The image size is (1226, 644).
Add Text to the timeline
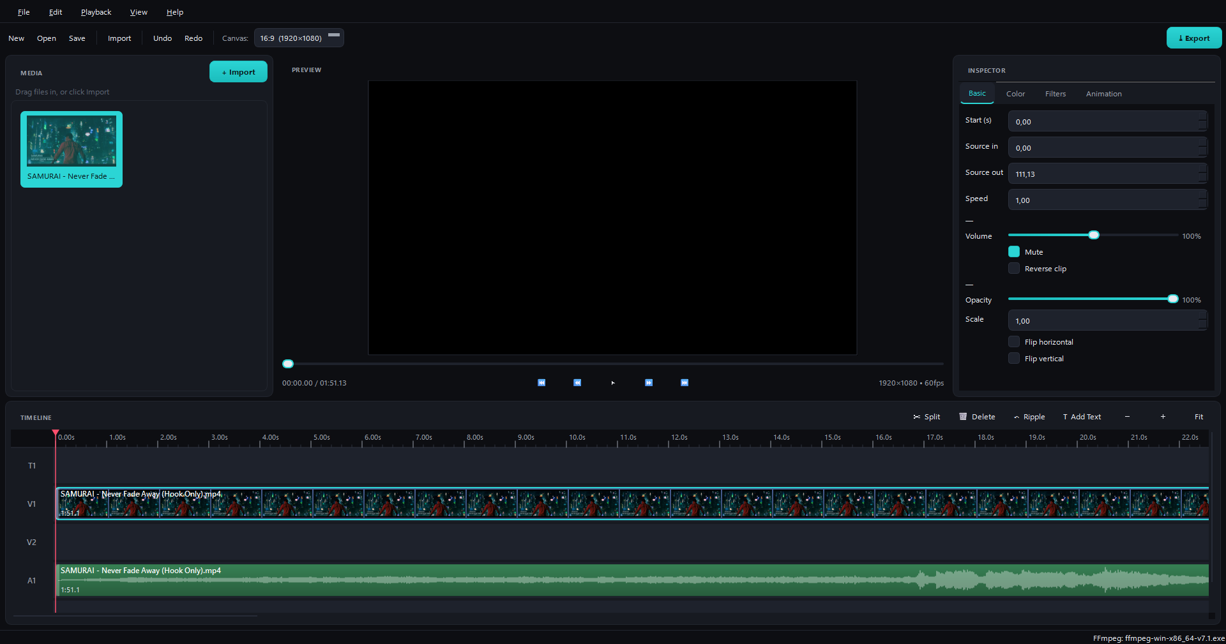coord(1082,417)
